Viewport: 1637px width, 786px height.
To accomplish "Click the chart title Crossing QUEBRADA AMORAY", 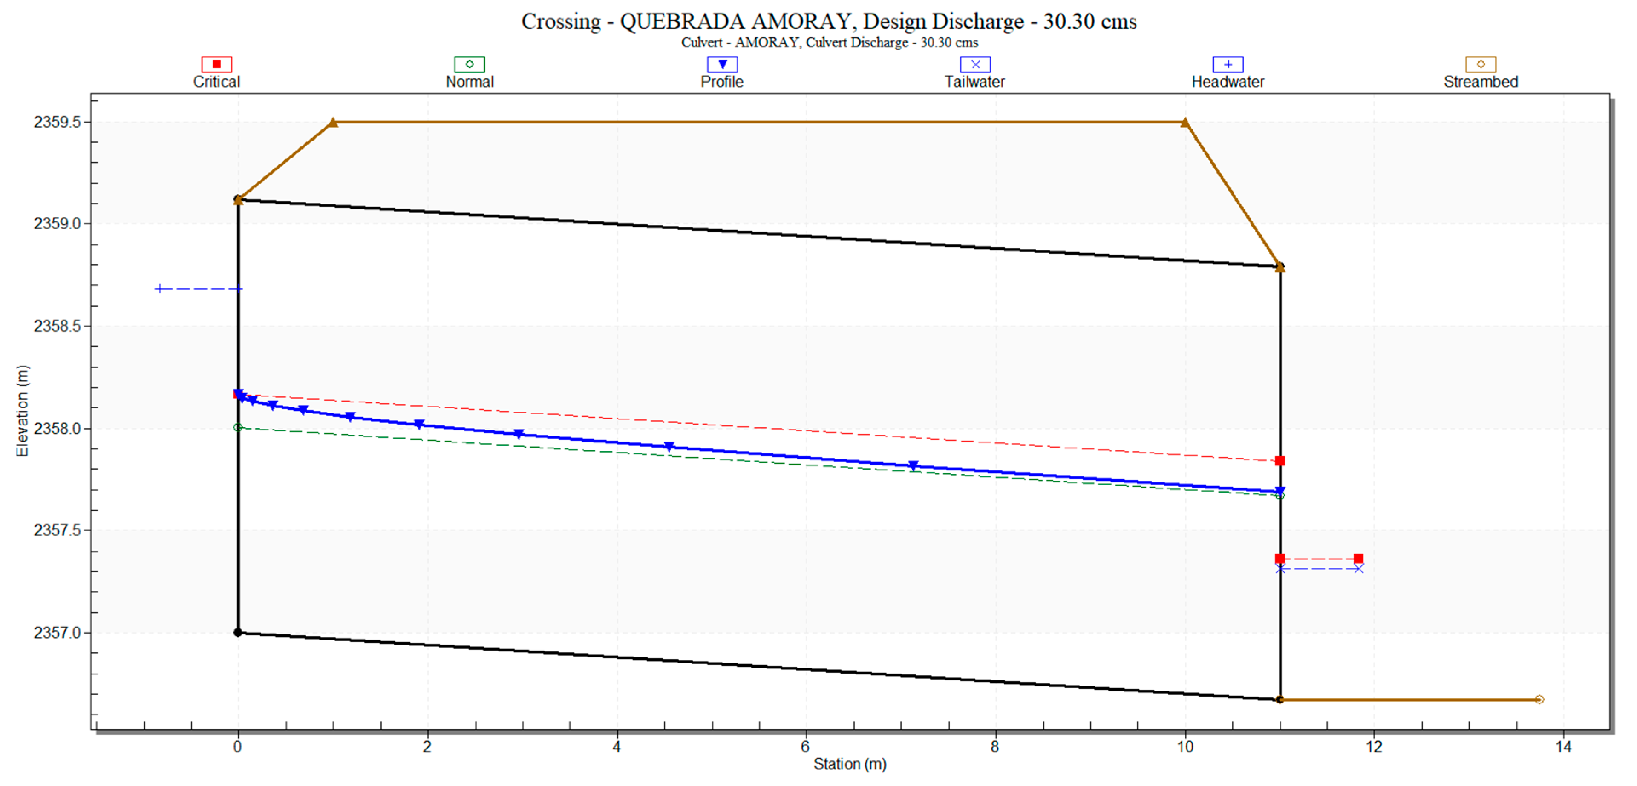I will tap(829, 22).
